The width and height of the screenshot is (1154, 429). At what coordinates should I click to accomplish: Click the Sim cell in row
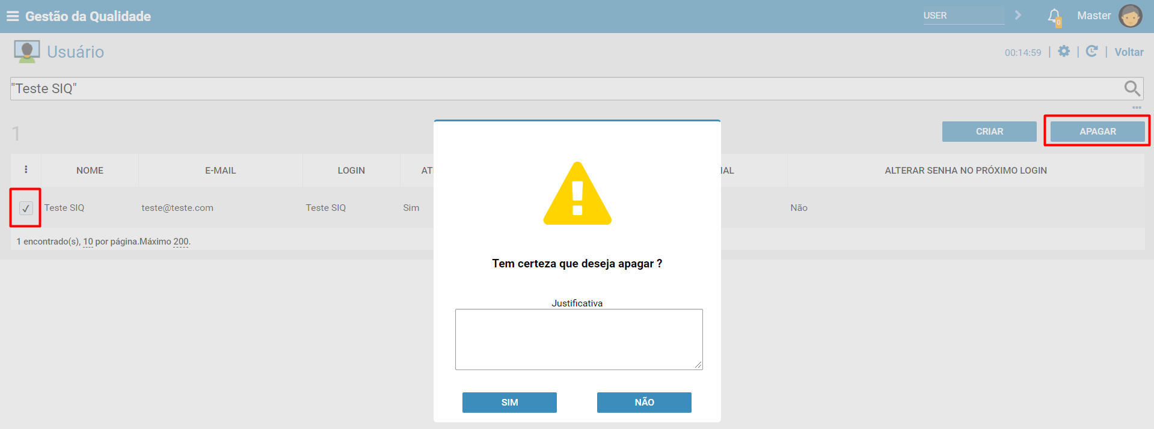point(411,208)
